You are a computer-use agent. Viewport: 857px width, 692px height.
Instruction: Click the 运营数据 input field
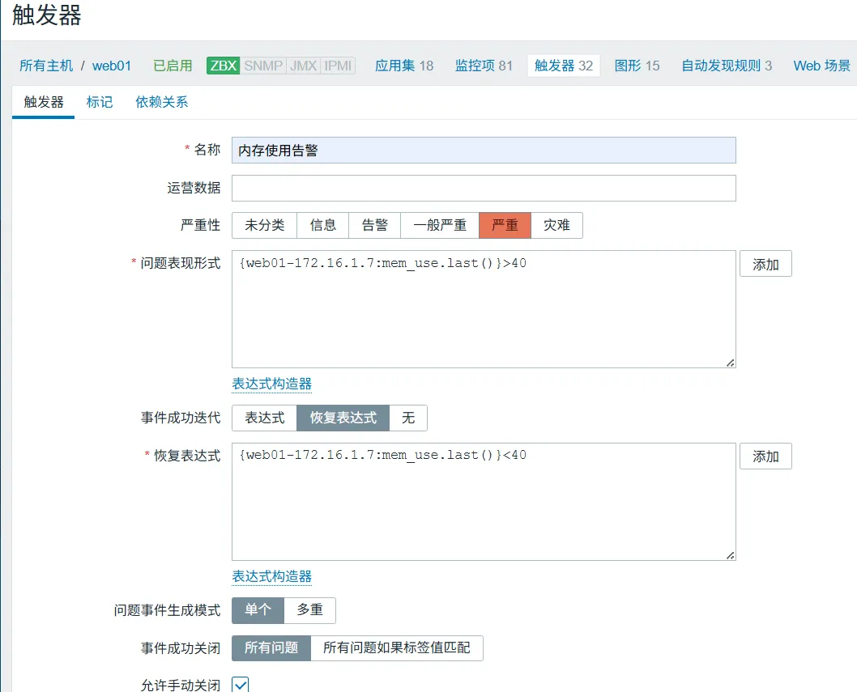pos(484,188)
